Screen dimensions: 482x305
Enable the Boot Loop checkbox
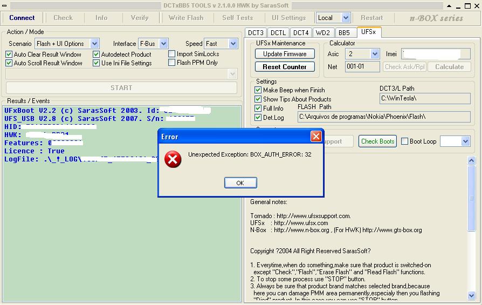point(405,141)
